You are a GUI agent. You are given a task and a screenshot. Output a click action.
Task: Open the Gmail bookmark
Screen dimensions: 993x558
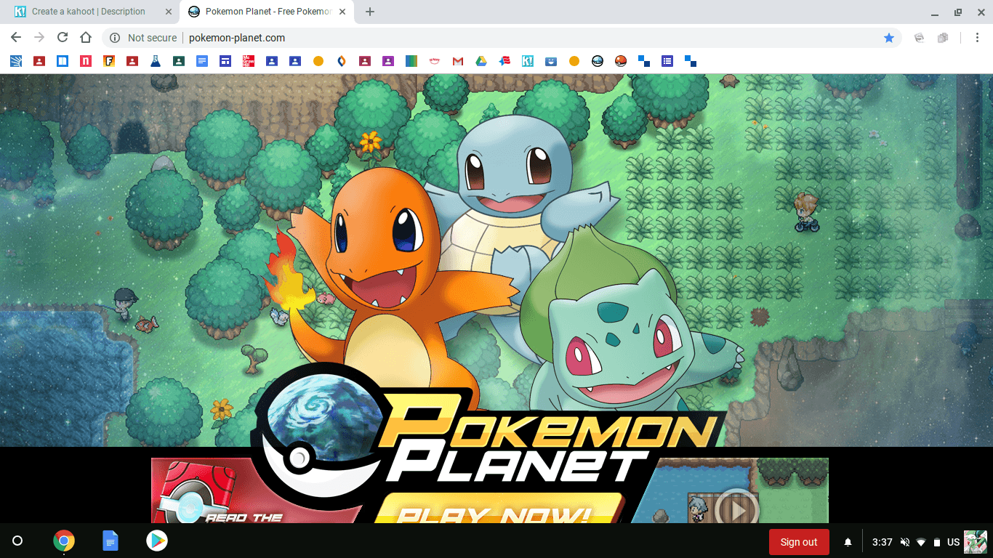pos(458,61)
